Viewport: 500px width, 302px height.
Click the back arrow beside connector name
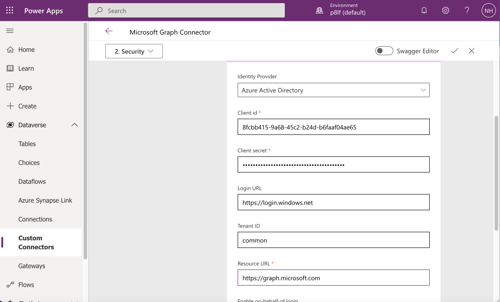coord(109,31)
